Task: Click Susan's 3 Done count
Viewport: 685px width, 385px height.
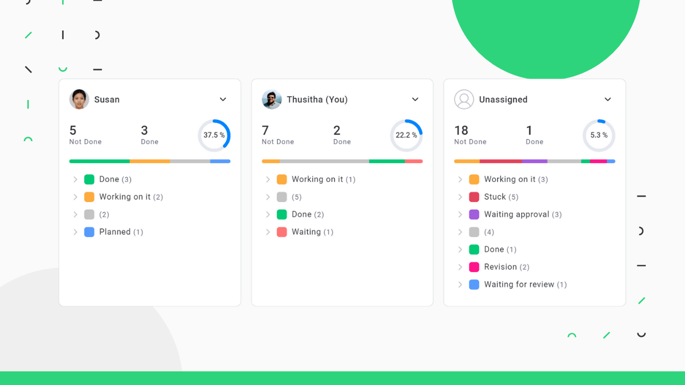Action: pyautogui.click(x=149, y=135)
